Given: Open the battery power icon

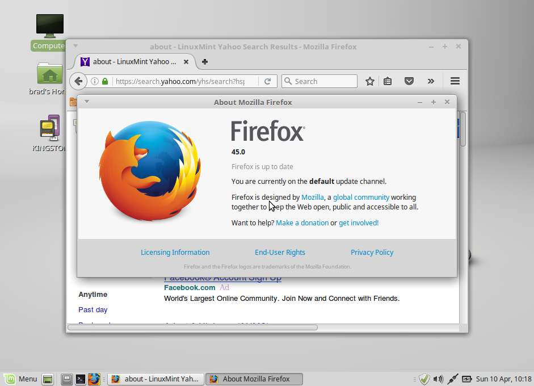Looking at the screenshot, I should 466,379.
